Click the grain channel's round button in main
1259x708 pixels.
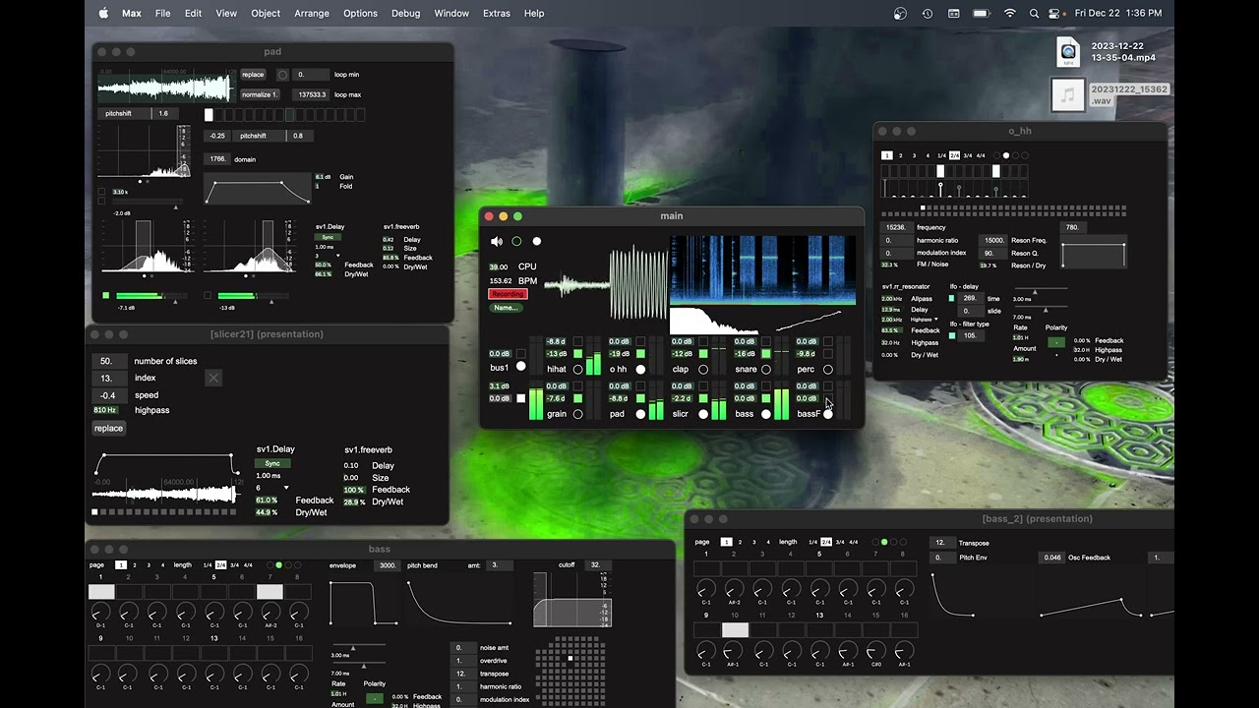[578, 414]
